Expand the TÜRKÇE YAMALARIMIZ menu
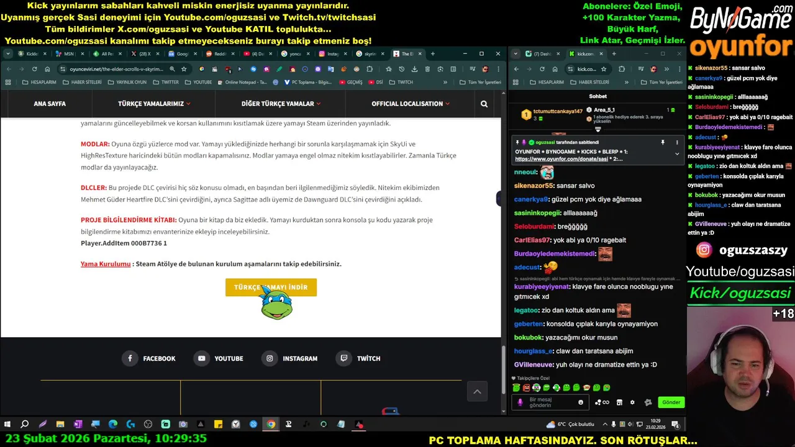This screenshot has width=795, height=447. (155, 104)
